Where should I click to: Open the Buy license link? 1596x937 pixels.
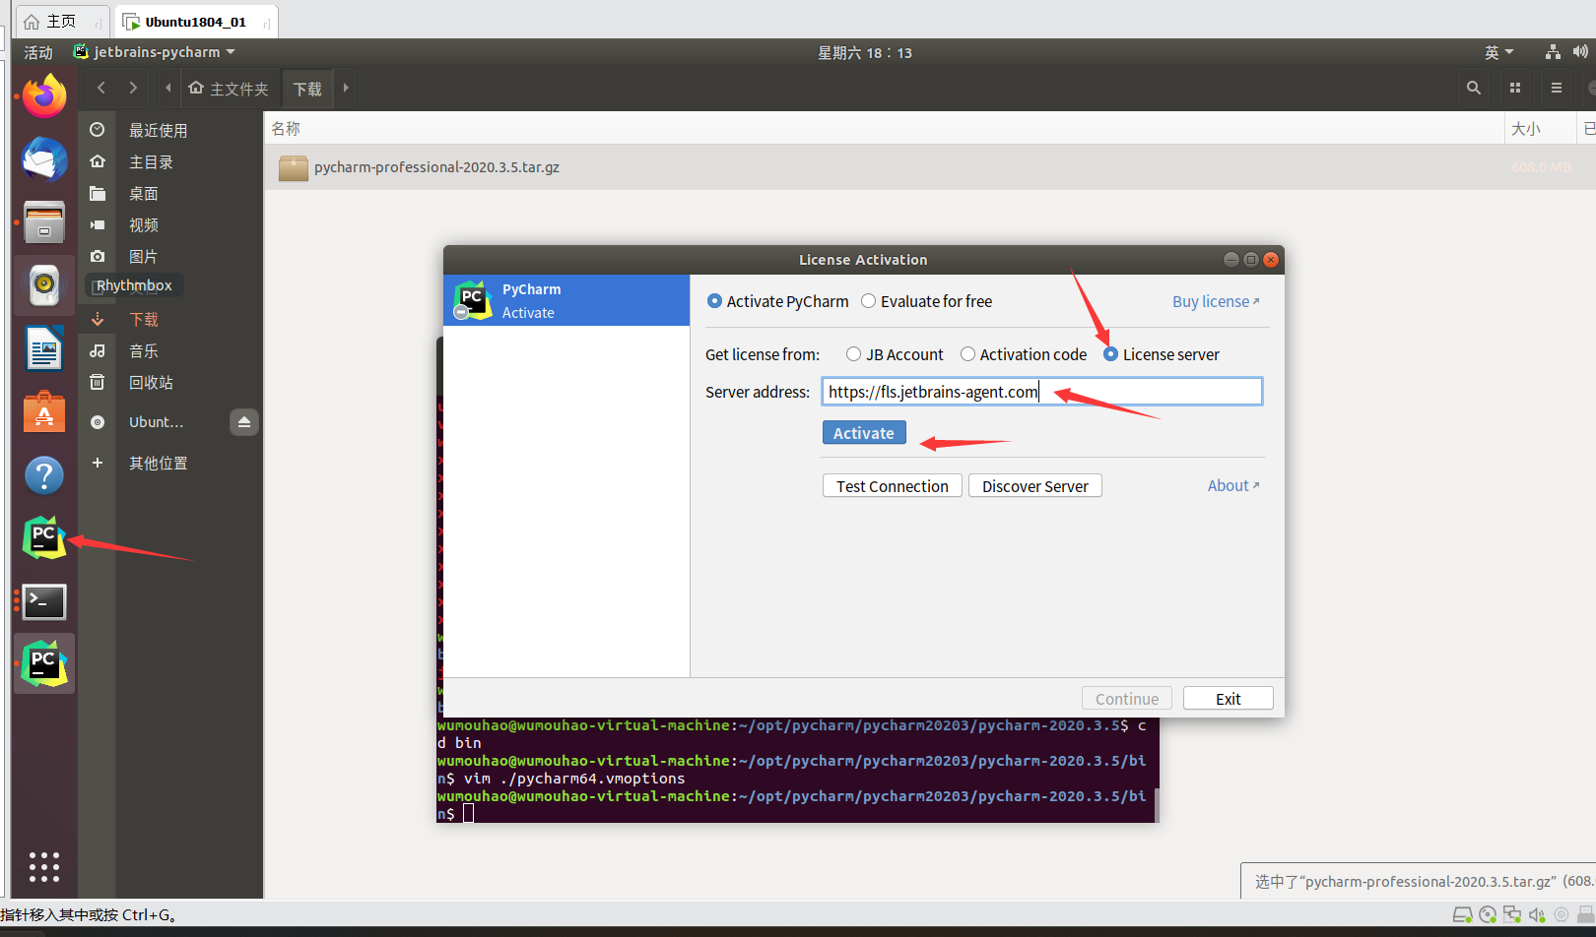point(1216,301)
